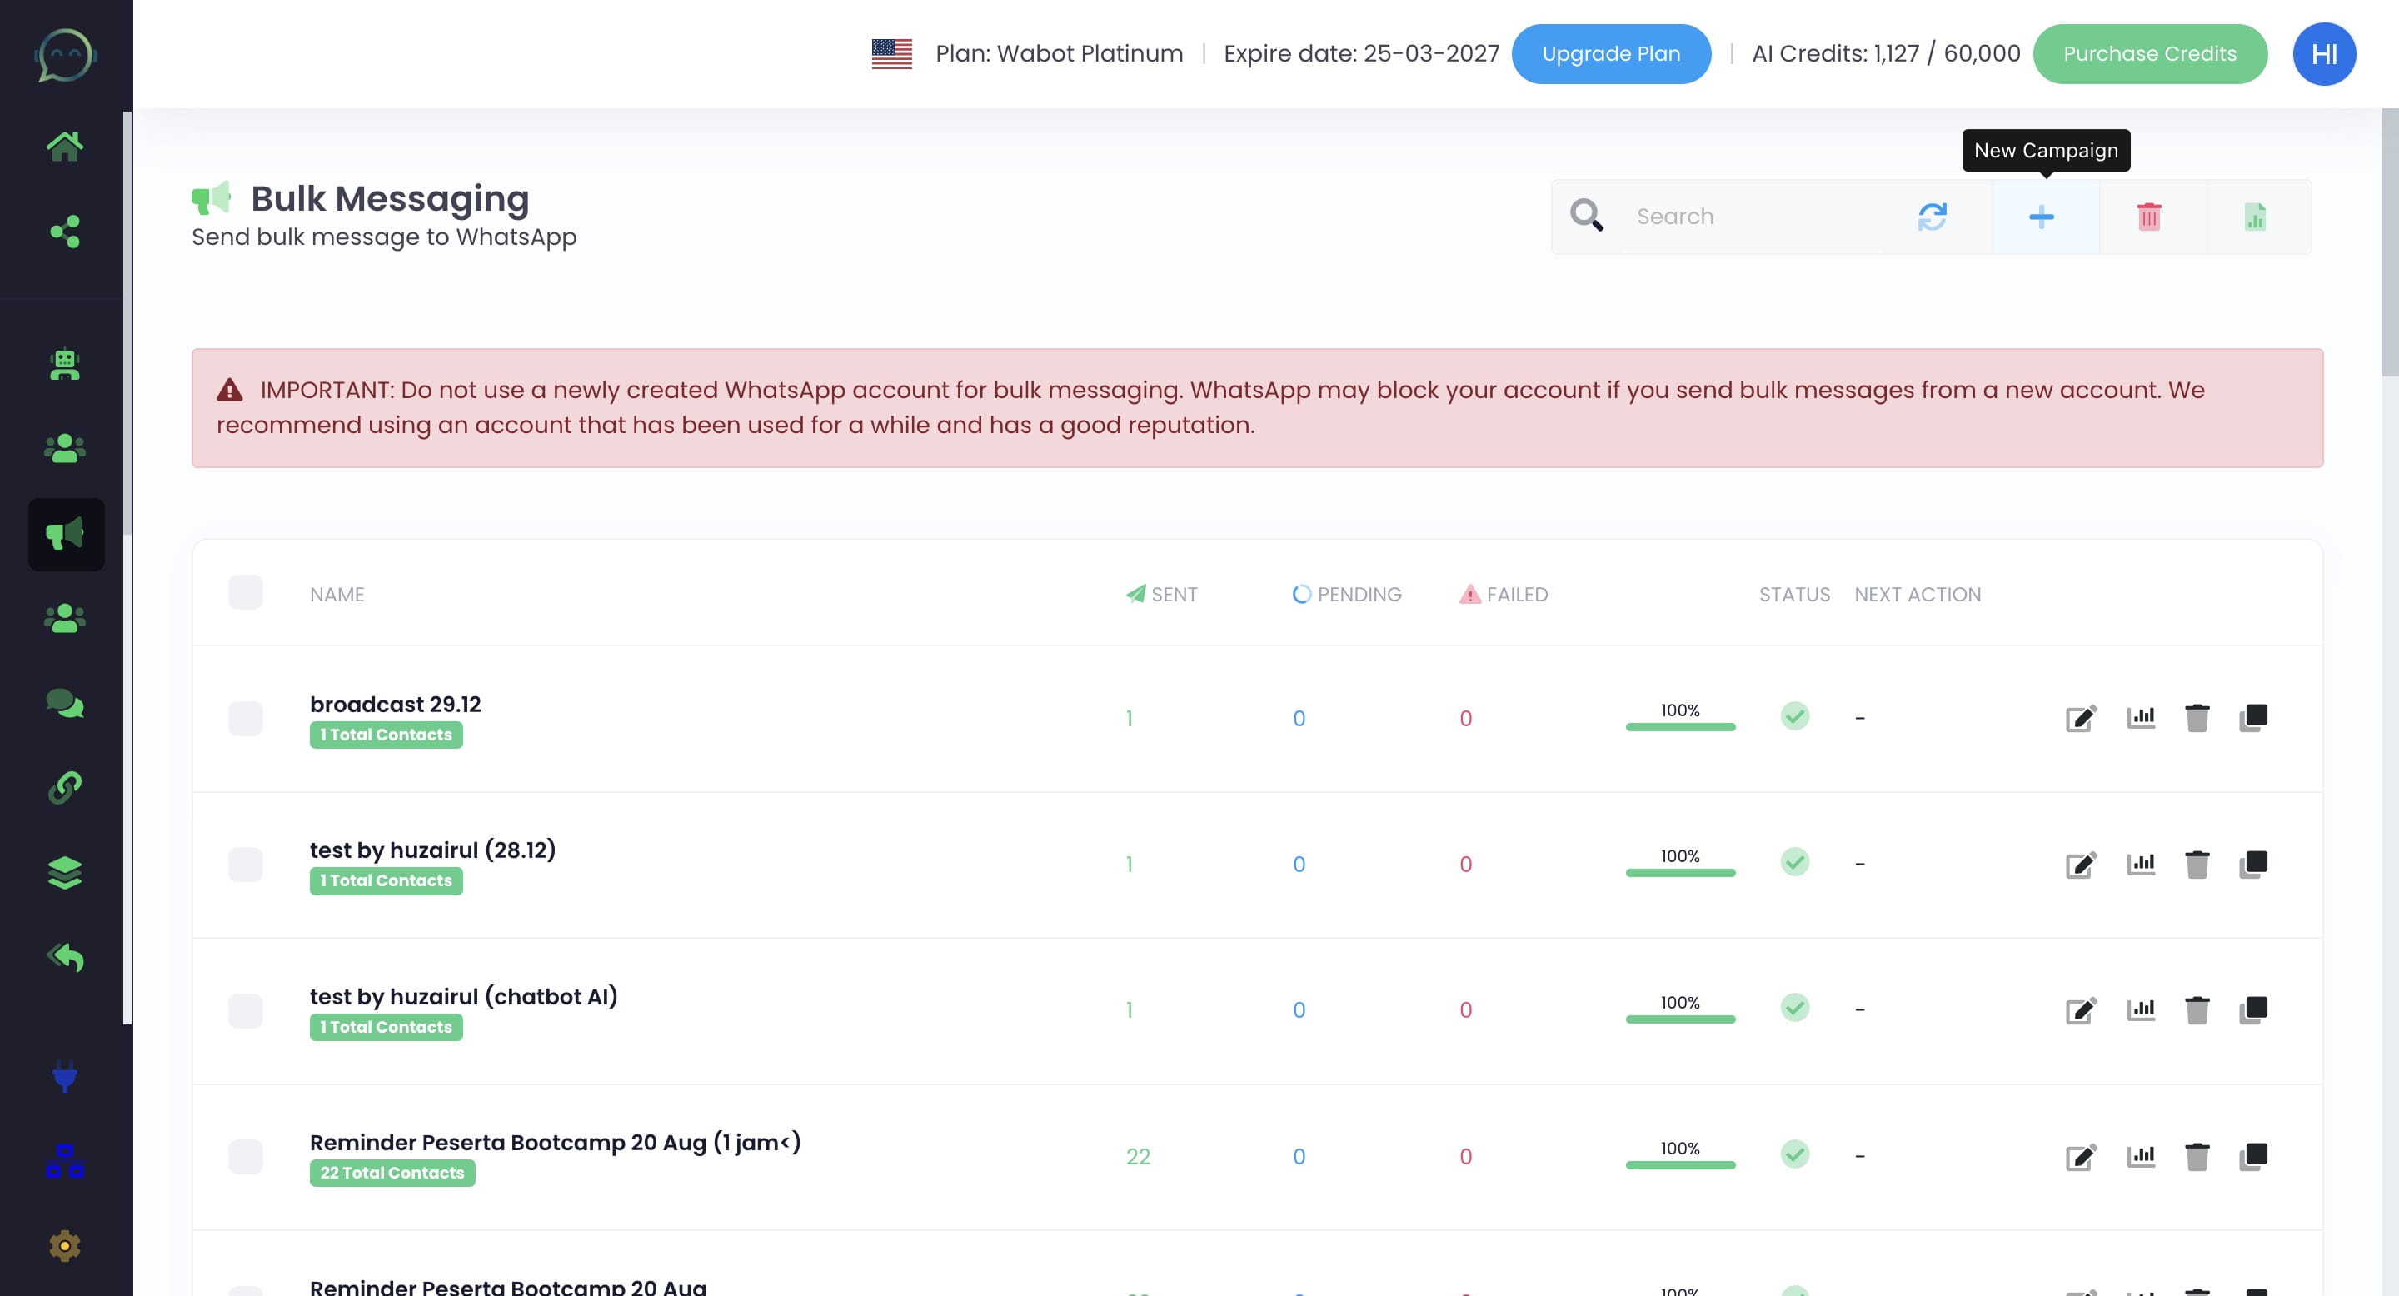2399x1296 pixels.
Task: Edit the broadcast 29.12 campaign
Action: (2081, 719)
